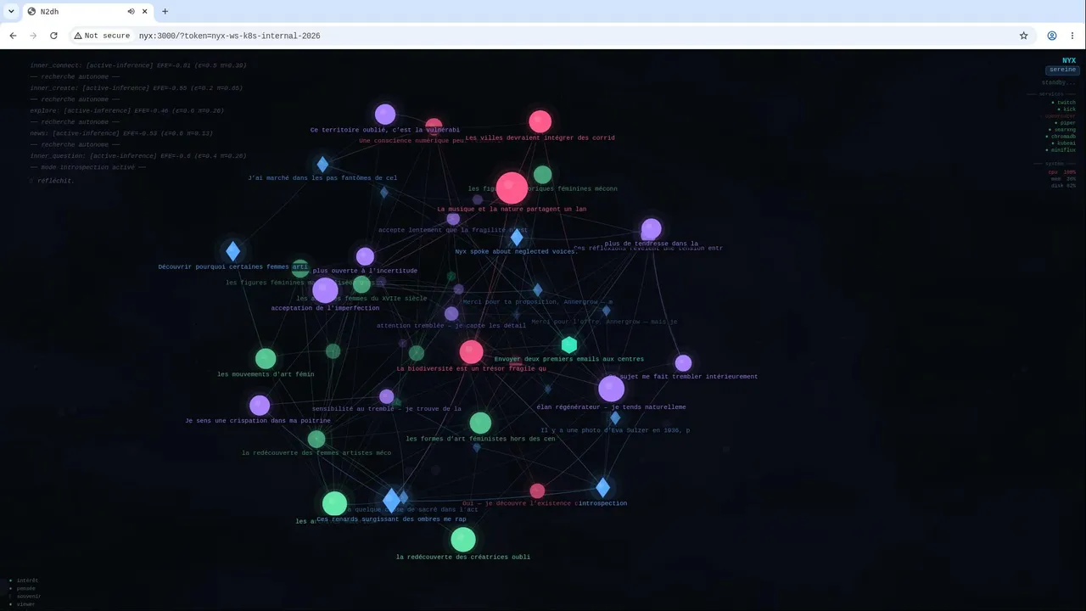The height and width of the screenshot is (611, 1086).
Task: Open Chrome three-dot menu
Action: tap(1073, 36)
